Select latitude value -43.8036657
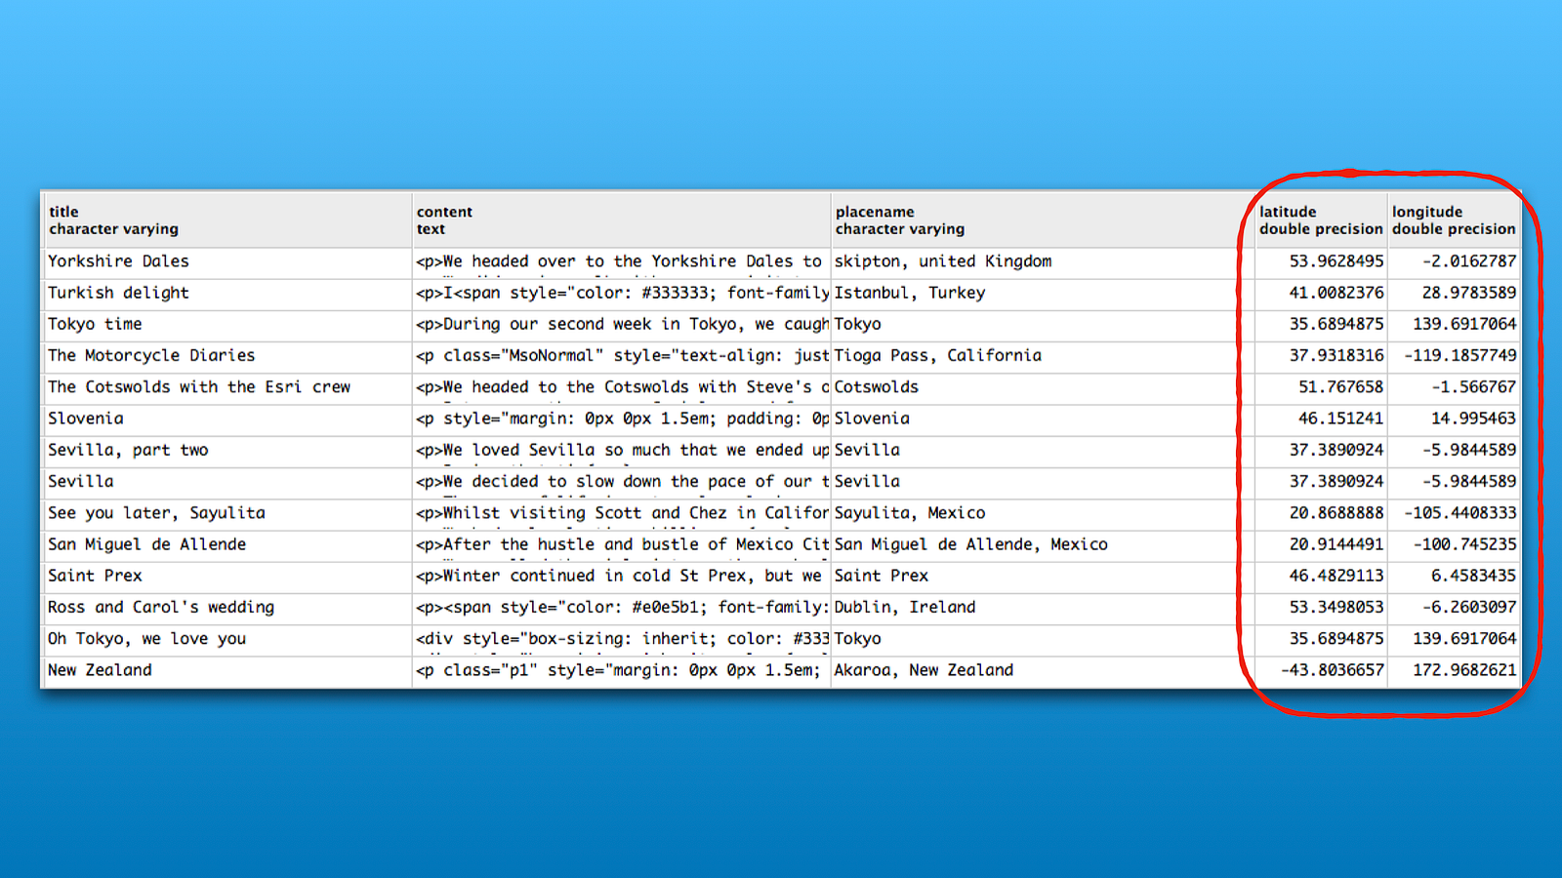 1321,670
